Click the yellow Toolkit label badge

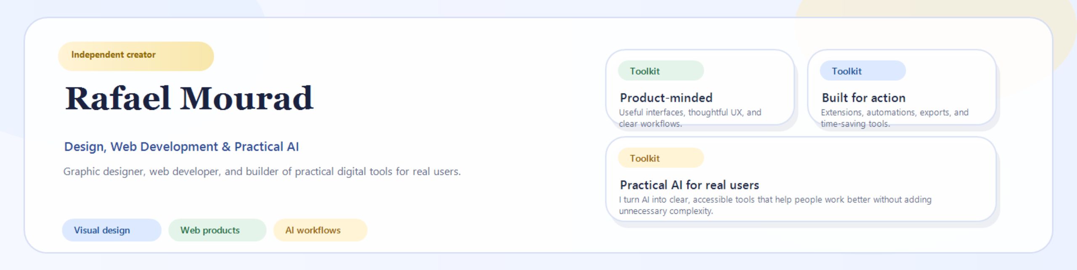[661, 158]
